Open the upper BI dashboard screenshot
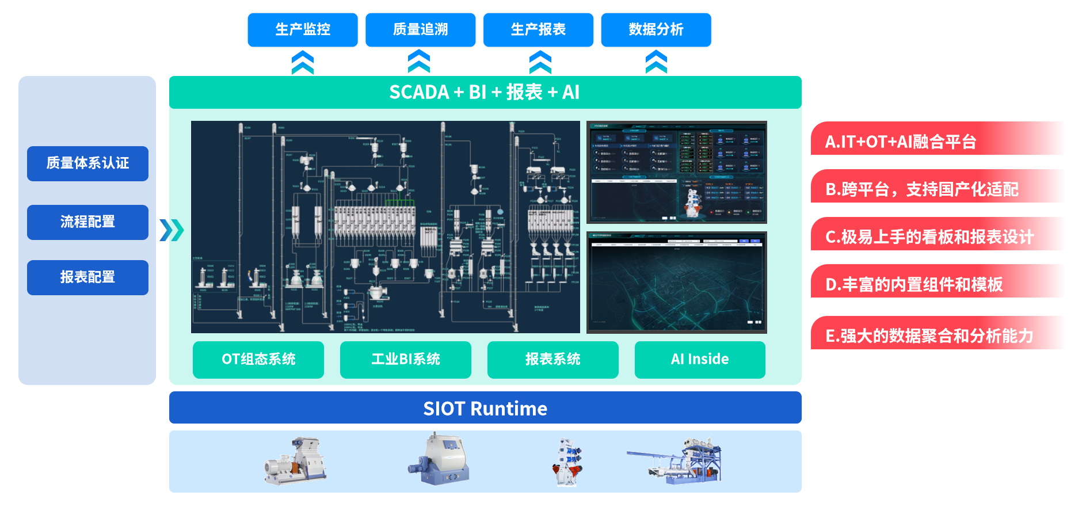1086x507 pixels. [676, 172]
